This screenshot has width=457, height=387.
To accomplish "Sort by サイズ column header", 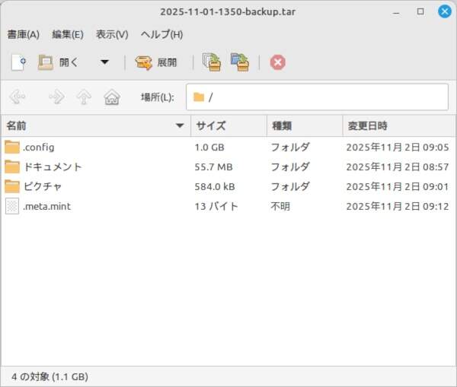I will pos(228,125).
